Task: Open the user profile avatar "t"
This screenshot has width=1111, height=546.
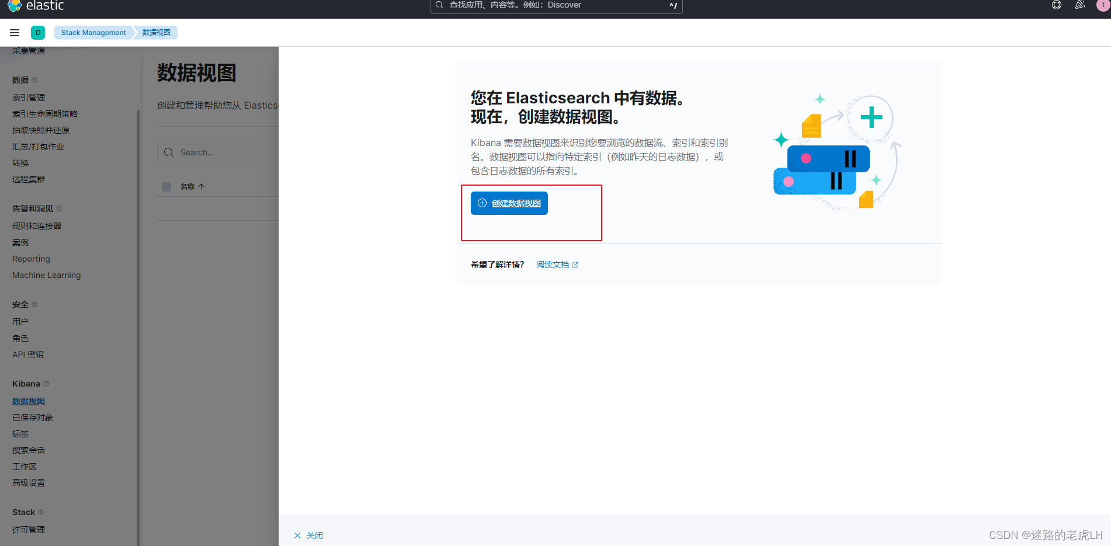Action: pyautogui.click(x=1102, y=5)
